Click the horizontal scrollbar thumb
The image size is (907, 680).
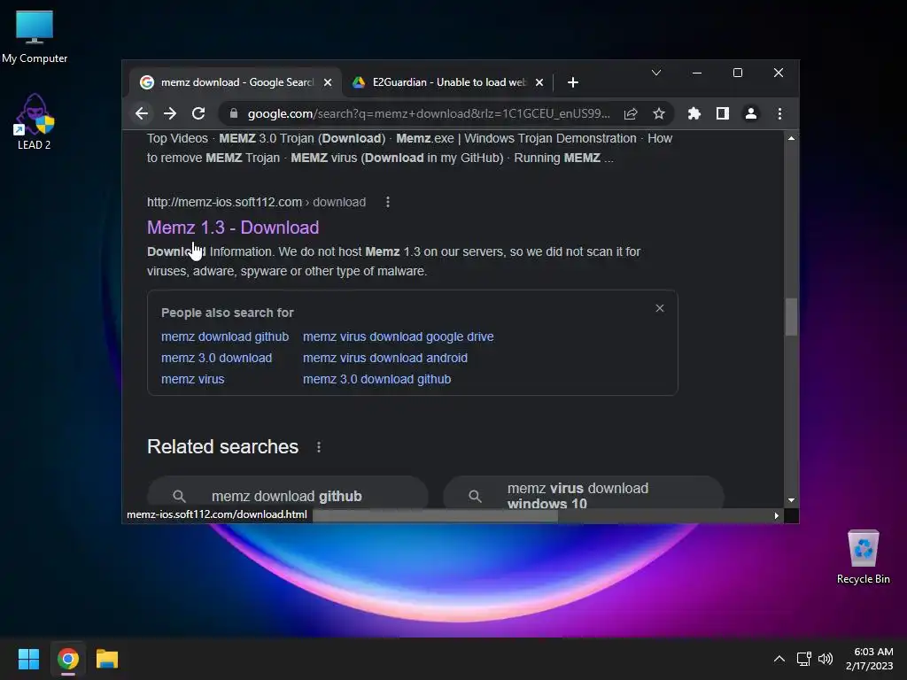coord(435,516)
